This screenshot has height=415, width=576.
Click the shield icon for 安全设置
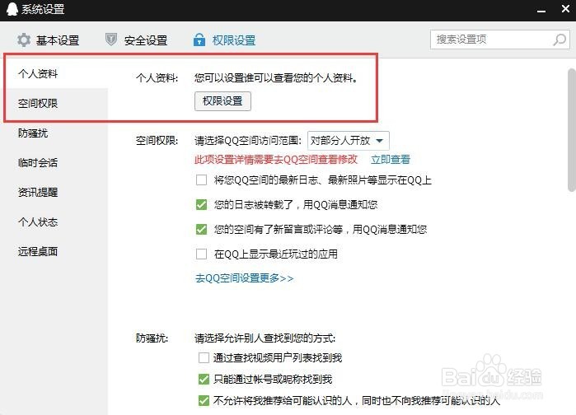tap(111, 39)
